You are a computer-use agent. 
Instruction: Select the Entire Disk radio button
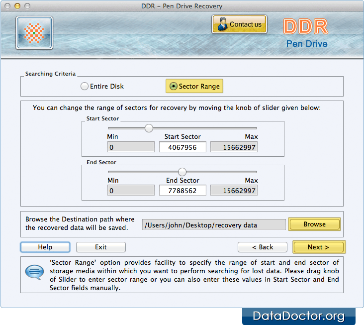85,87
